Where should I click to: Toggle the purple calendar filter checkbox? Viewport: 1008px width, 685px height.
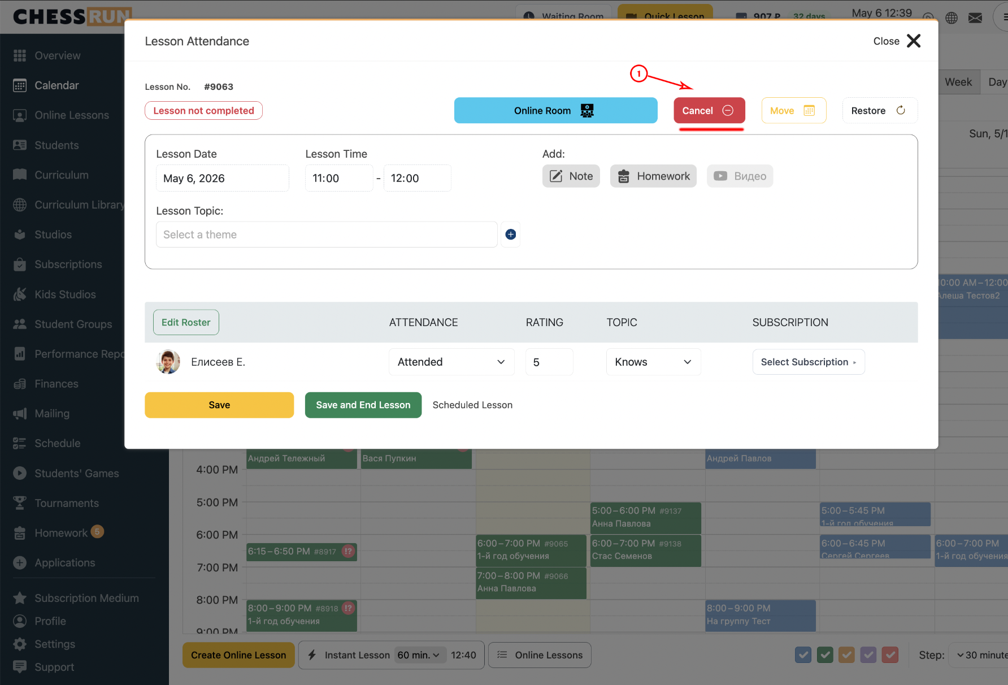coord(868,655)
